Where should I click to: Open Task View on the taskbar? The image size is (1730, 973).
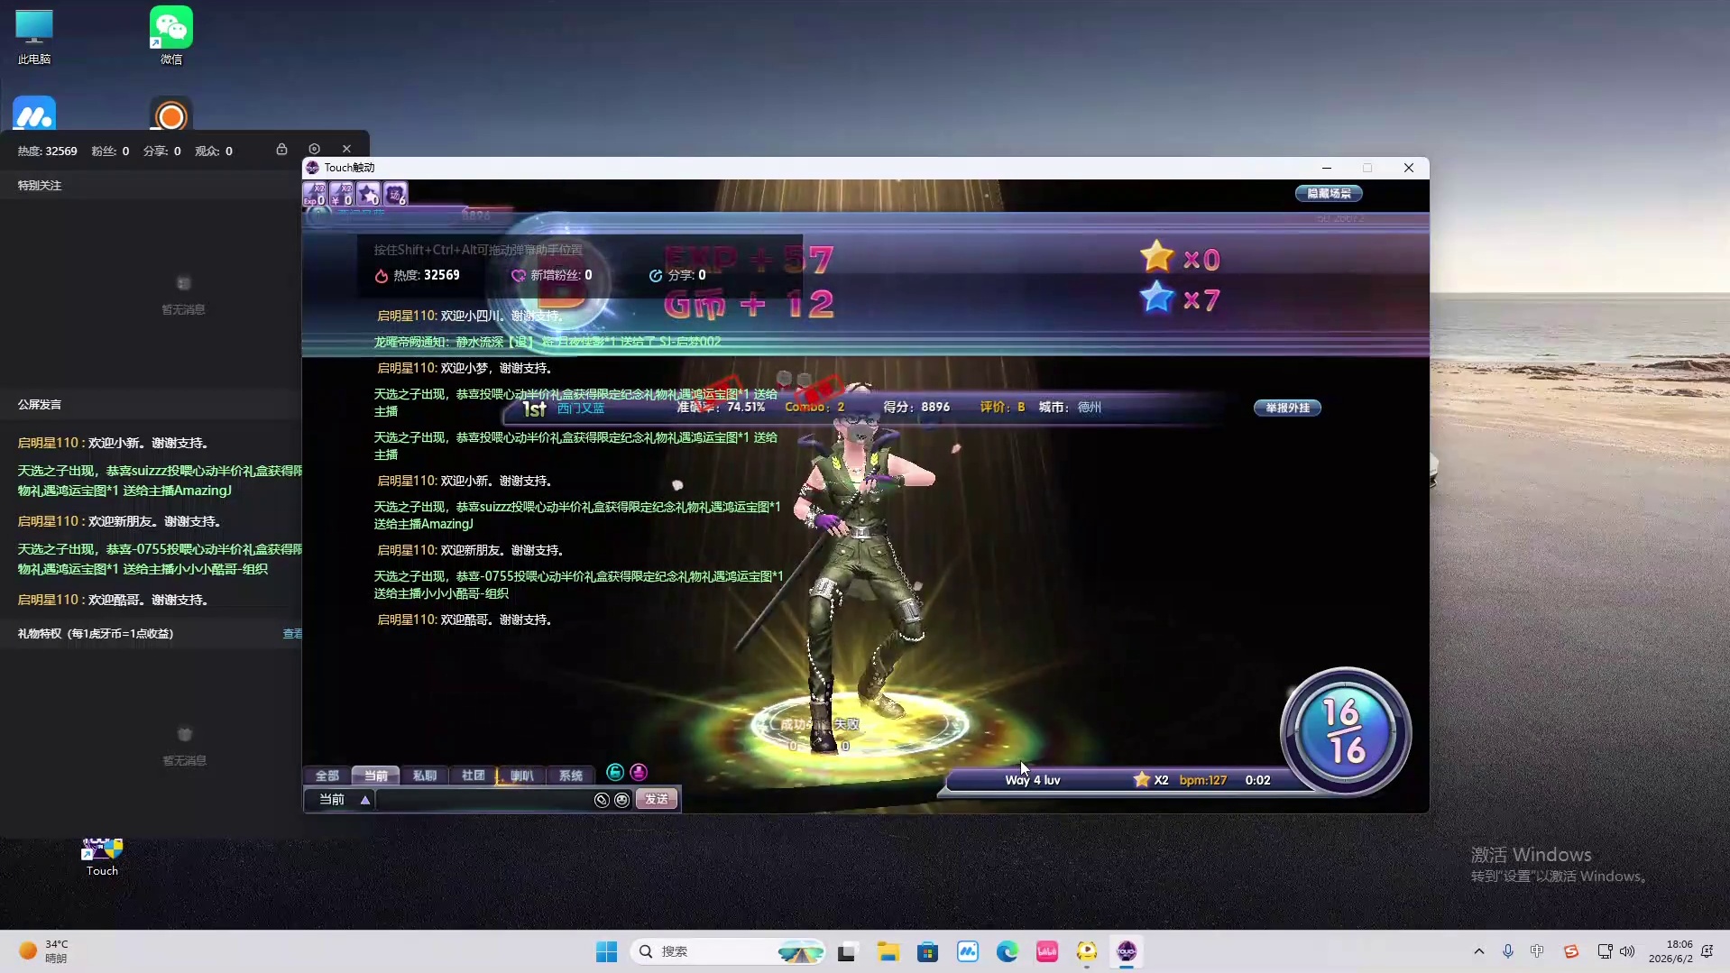tap(847, 951)
